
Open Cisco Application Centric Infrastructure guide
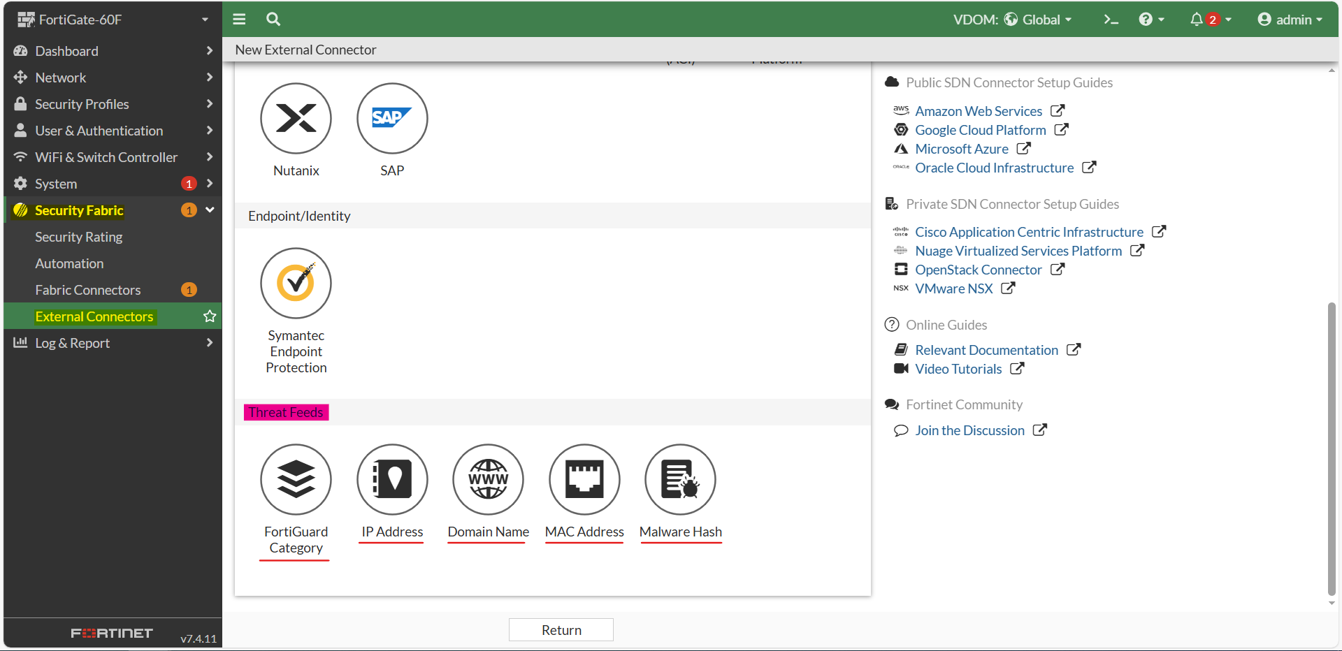click(1030, 232)
